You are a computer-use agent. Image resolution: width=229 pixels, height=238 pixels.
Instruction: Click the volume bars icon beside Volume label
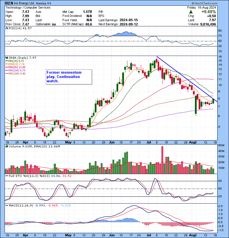click(7, 146)
